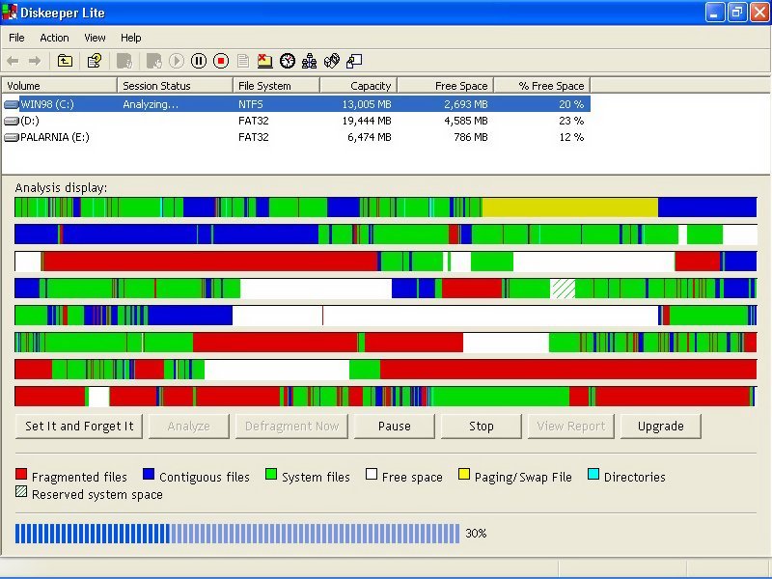This screenshot has width=772, height=579.
Task: Open the File menu
Action: [16, 38]
